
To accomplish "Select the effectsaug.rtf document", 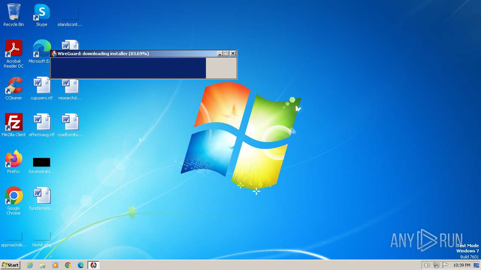I will [x=42, y=125].
